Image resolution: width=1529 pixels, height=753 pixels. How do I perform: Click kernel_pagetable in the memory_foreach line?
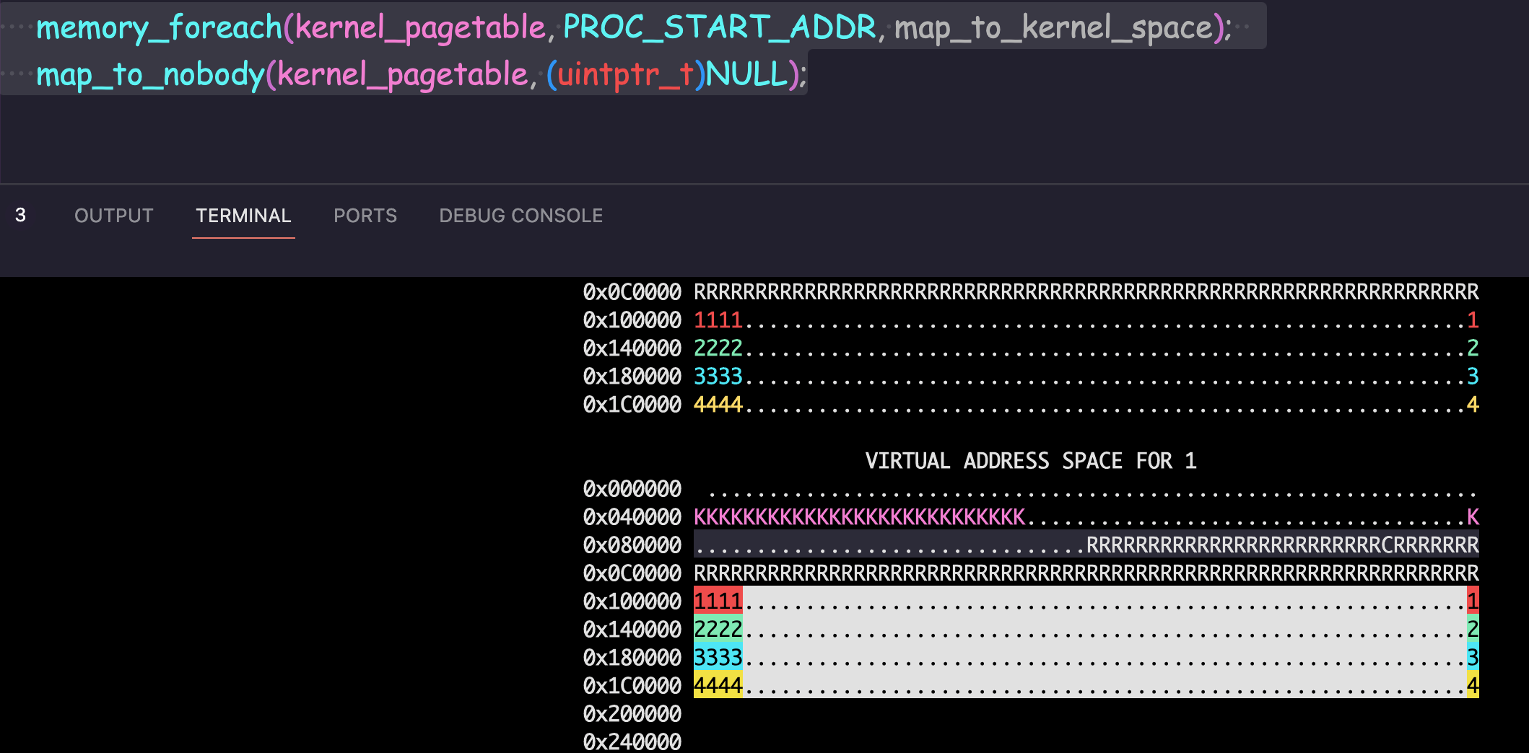click(x=420, y=28)
